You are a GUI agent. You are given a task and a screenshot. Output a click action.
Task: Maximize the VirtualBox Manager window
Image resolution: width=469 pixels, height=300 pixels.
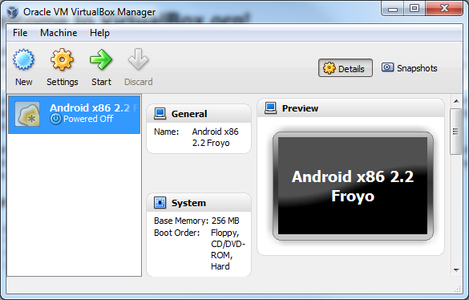[414, 8]
